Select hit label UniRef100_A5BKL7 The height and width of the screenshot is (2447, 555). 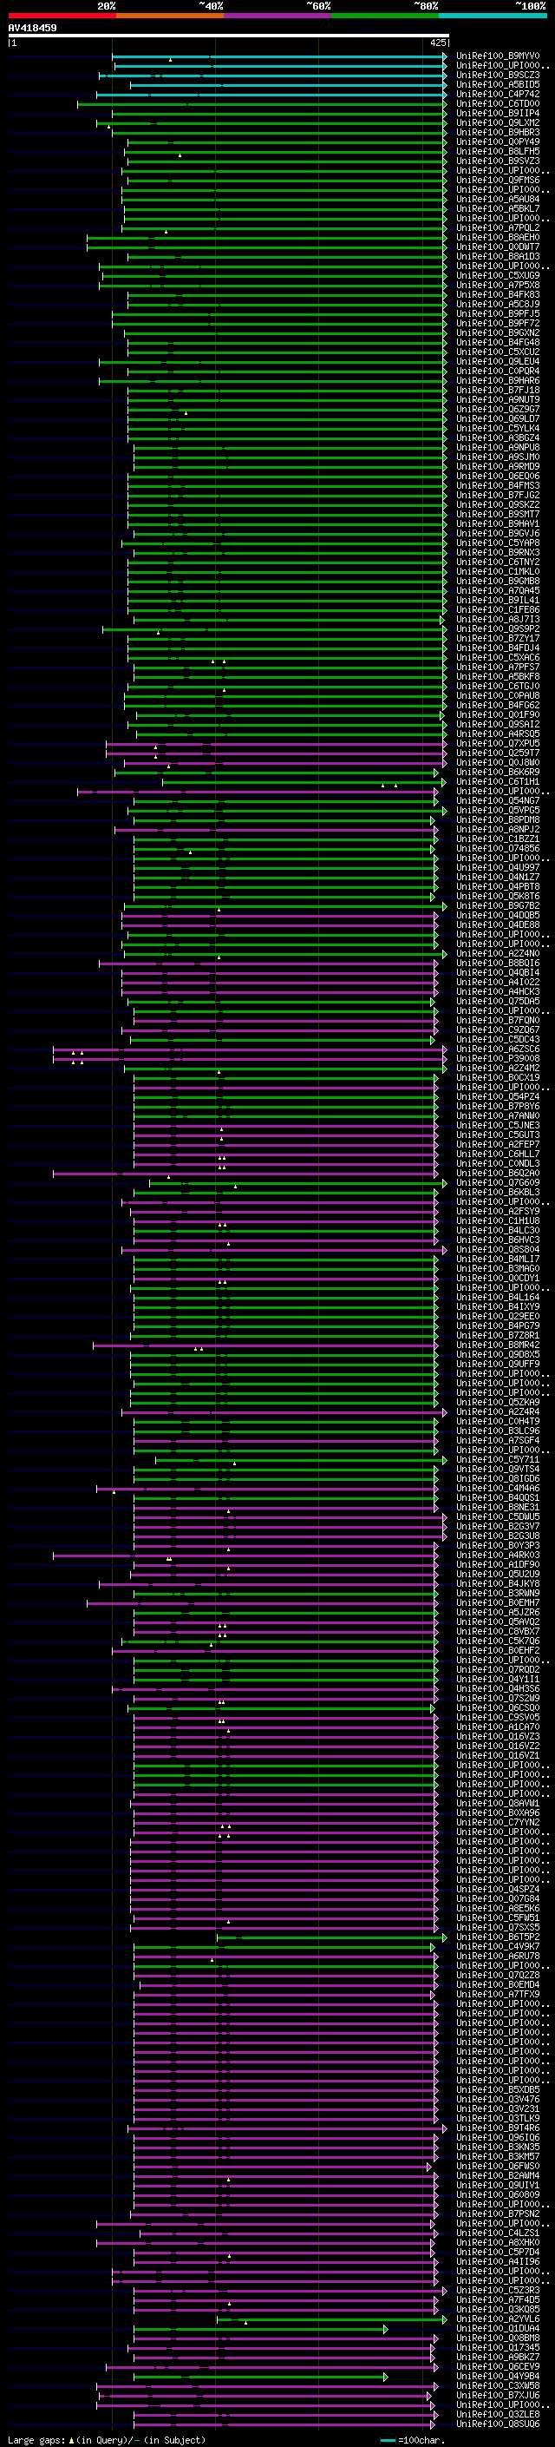pyautogui.click(x=498, y=209)
